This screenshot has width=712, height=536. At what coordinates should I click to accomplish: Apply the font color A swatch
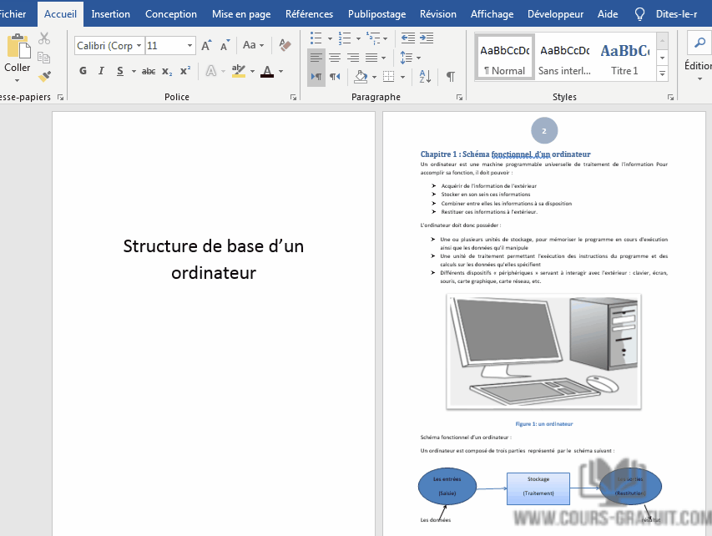pos(267,71)
